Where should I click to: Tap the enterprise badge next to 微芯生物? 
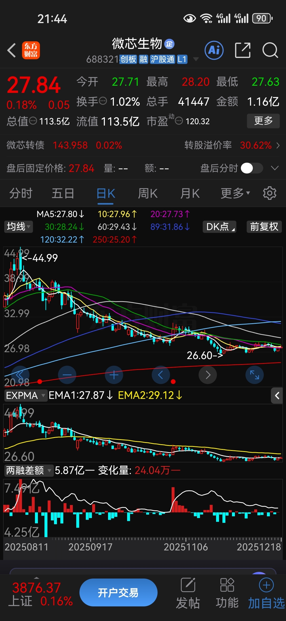(x=169, y=44)
